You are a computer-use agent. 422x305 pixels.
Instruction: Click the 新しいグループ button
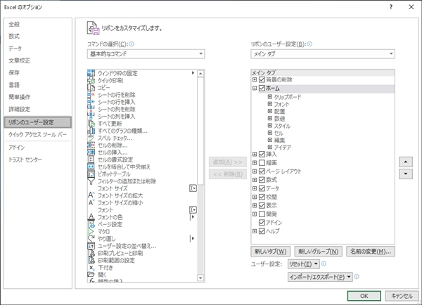click(319, 252)
